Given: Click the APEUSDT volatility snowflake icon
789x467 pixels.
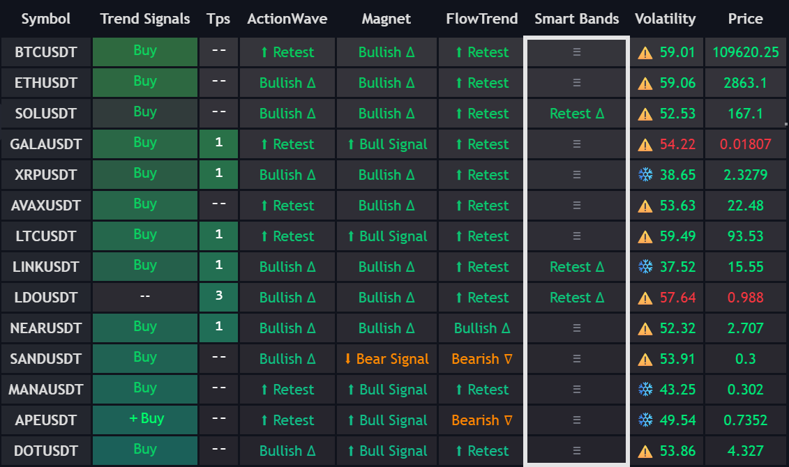Looking at the screenshot, I should pyautogui.click(x=645, y=420).
